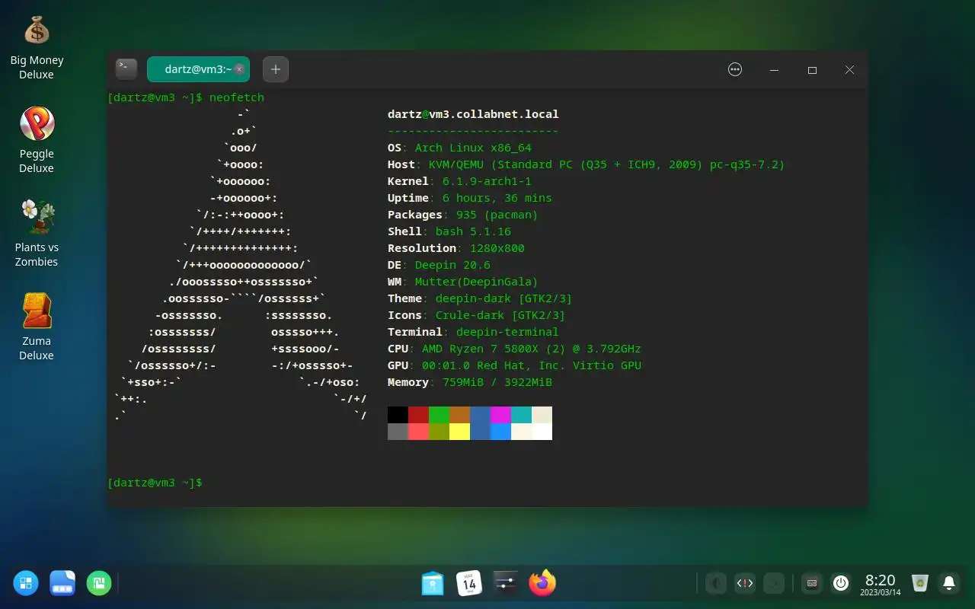Click the 'GPU: 00:01.0 Red Hat' line
The width and height of the screenshot is (975, 609).
point(514,365)
